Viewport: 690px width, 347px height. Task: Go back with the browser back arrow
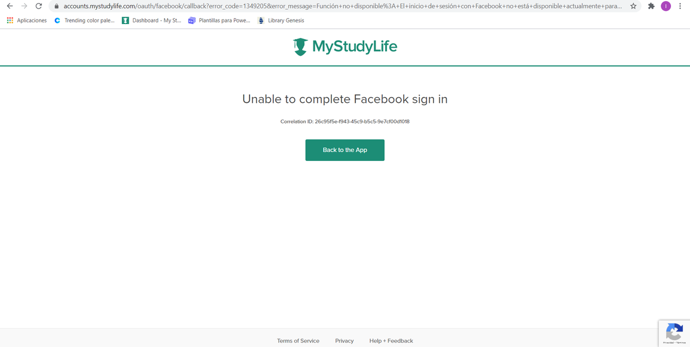pos(9,6)
